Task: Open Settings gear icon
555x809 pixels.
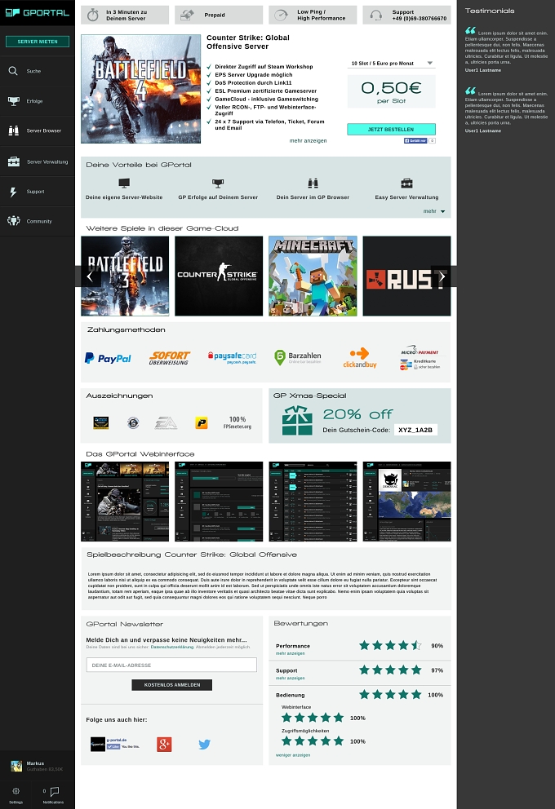Action: click(x=16, y=791)
